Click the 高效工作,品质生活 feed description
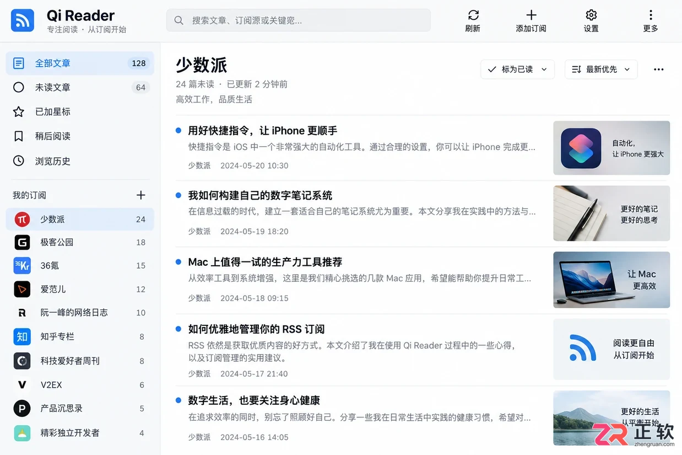The image size is (682, 455). tap(214, 99)
